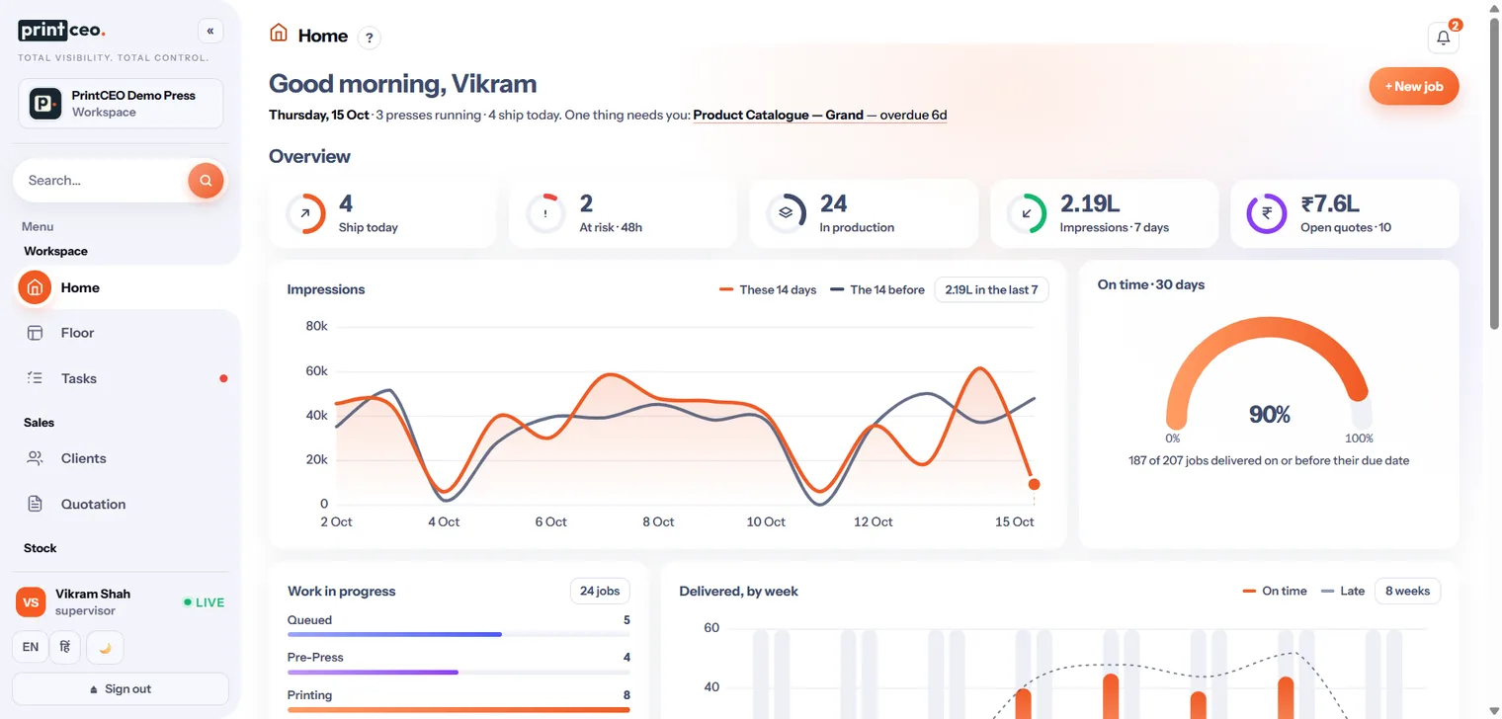Open PrintCEO Demo Press workspace switcher
Image resolution: width=1502 pixels, height=719 pixels.
coord(121,104)
